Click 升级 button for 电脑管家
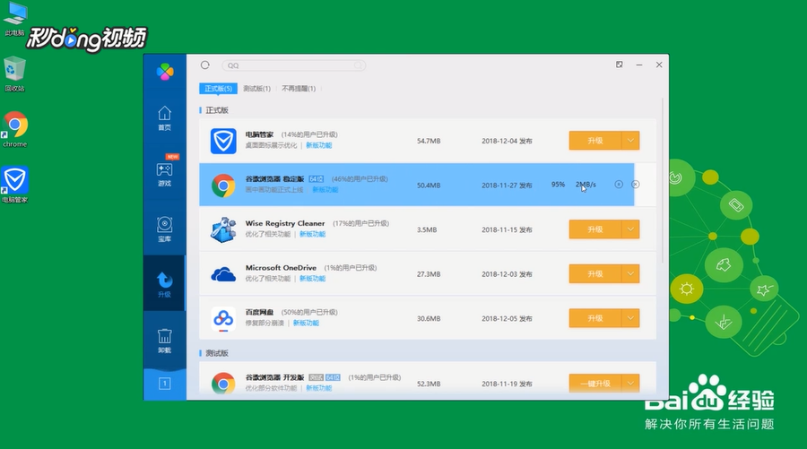The height and width of the screenshot is (449, 807). coord(595,141)
